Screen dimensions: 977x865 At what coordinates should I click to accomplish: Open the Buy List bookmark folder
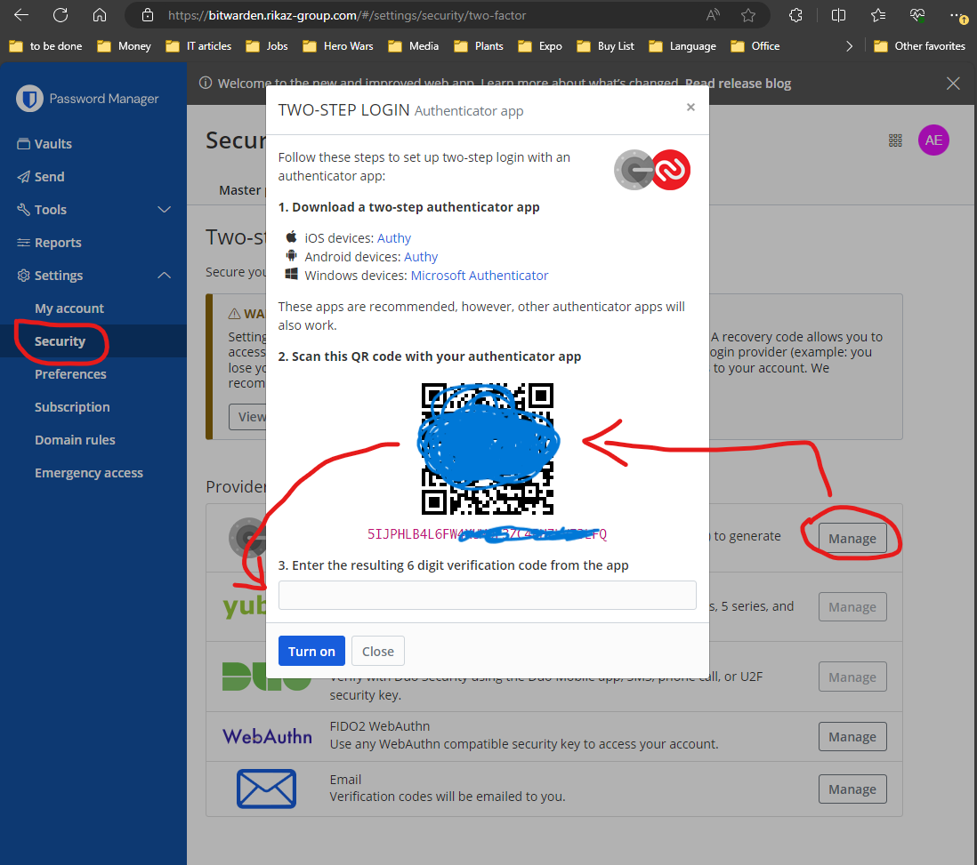[606, 46]
